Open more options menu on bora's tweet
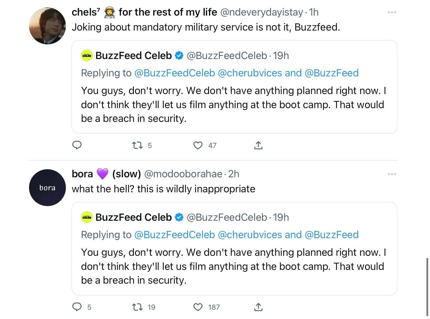Image resolution: width=430 pixels, height=319 pixels. [392, 174]
